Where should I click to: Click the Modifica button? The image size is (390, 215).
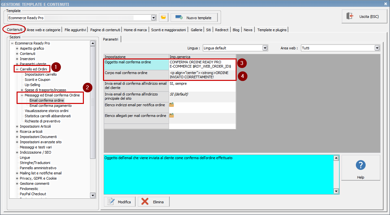tap(119, 202)
